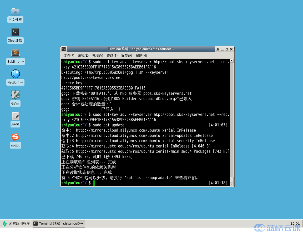Launch the NetSurf browser icon
The height and width of the screenshot is (236, 303).
click(15, 74)
